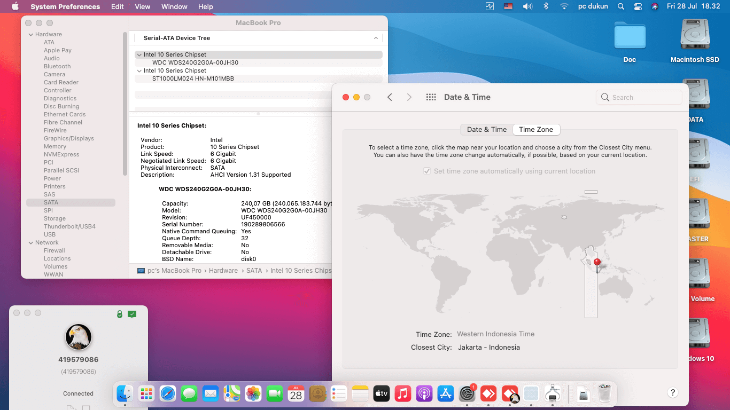Go back in System Preferences

(x=390, y=97)
